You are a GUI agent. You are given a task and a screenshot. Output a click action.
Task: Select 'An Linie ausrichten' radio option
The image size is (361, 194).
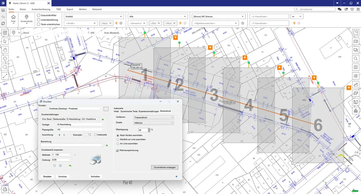click(118, 144)
